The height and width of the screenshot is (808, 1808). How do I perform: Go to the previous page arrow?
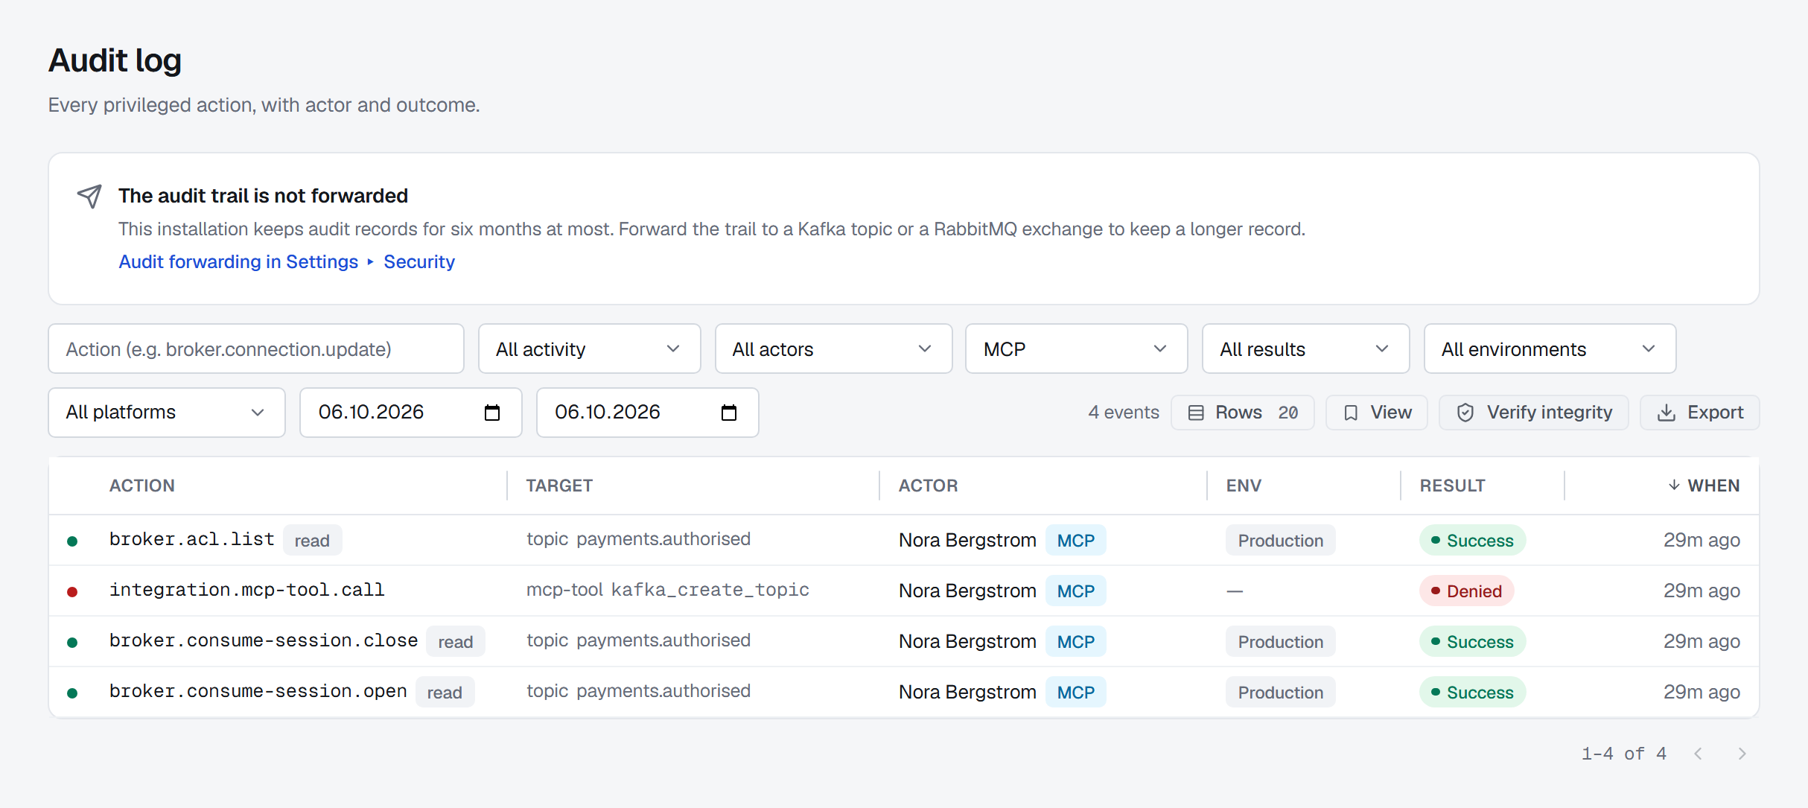pyautogui.click(x=1699, y=754)
